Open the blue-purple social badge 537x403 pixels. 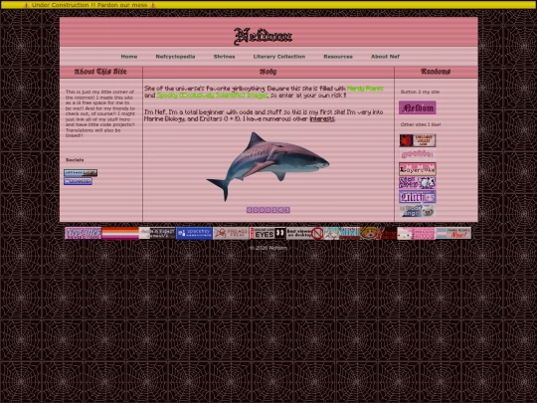pyautogui.click(x=78, y=181)
